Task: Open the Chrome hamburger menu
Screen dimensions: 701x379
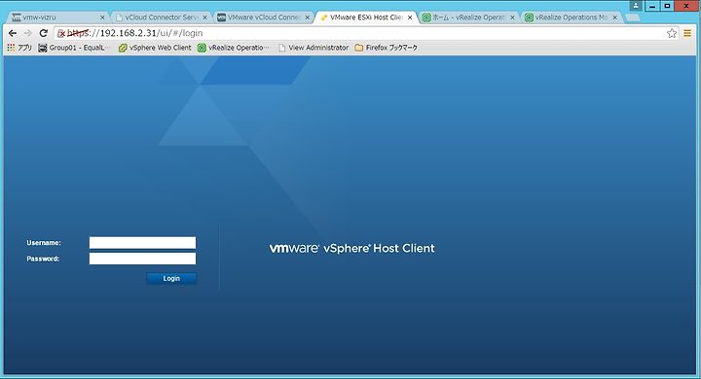Action: tap(687, 33)
